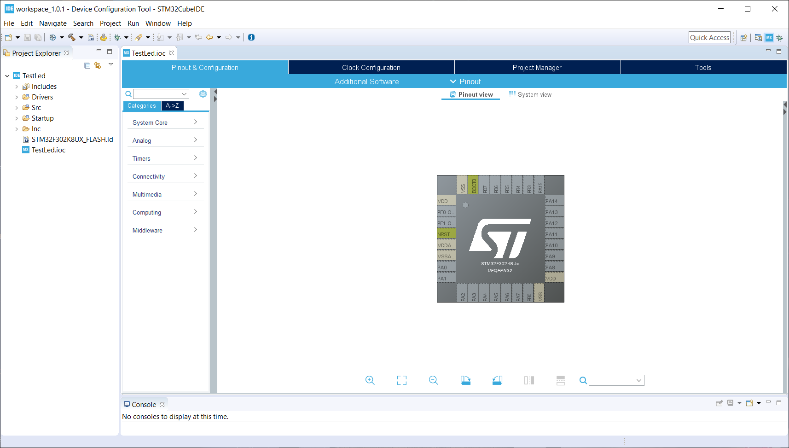Open the Middleware category

click(x=165, y=230)
